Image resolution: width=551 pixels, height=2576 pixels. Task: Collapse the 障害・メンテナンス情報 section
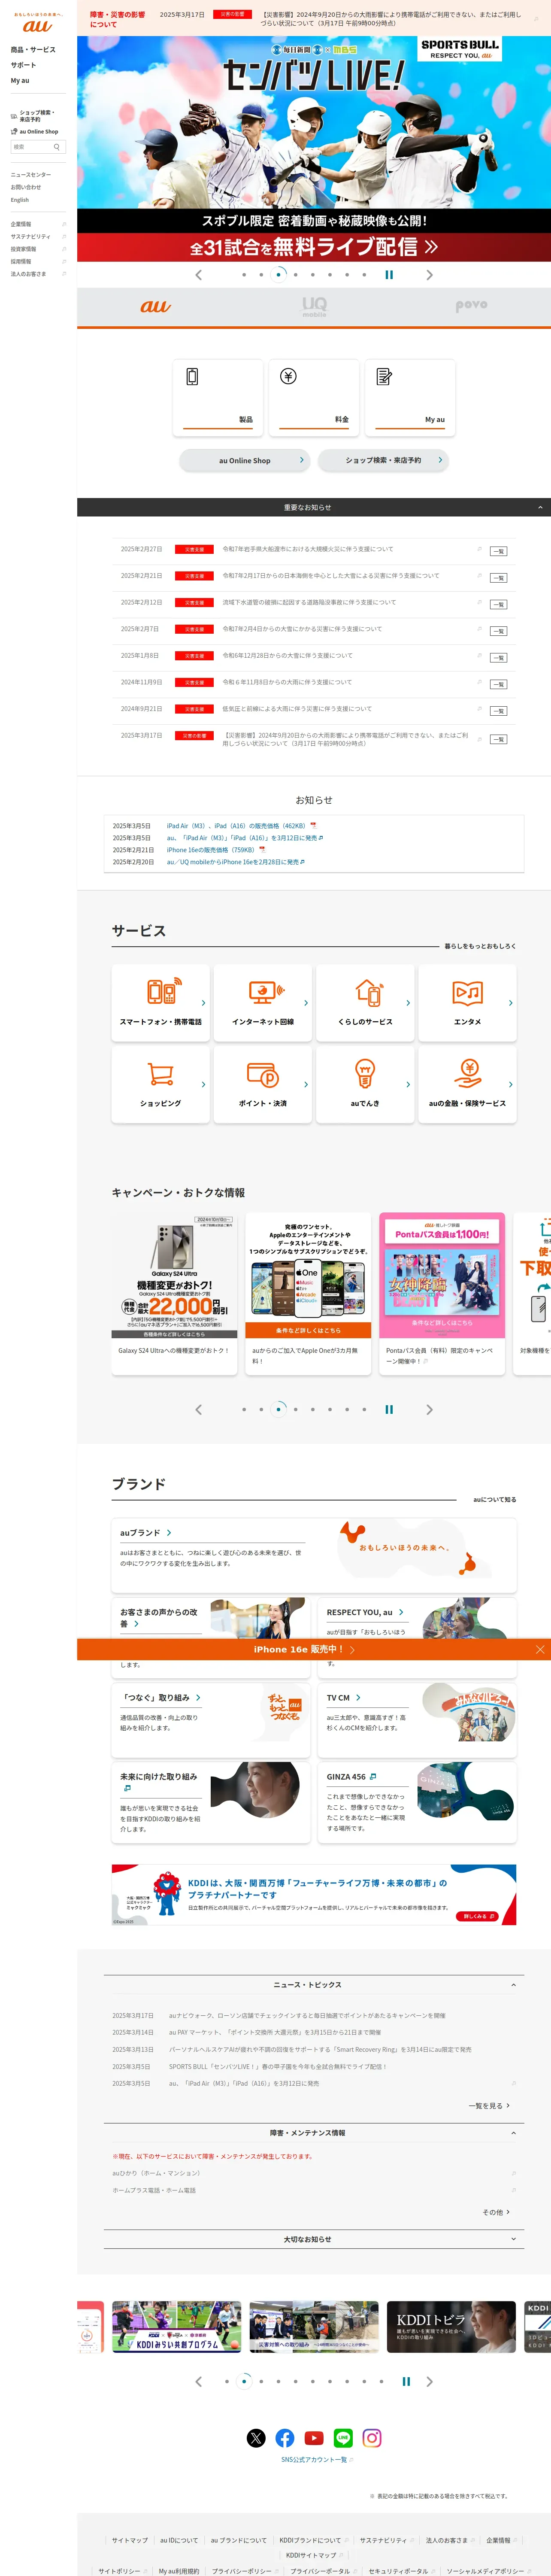[314, 2132]
